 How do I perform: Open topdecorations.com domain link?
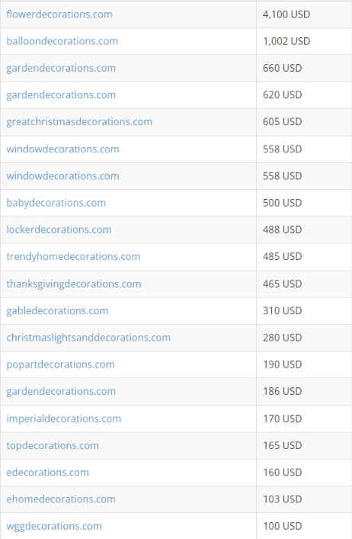point(53,445)
